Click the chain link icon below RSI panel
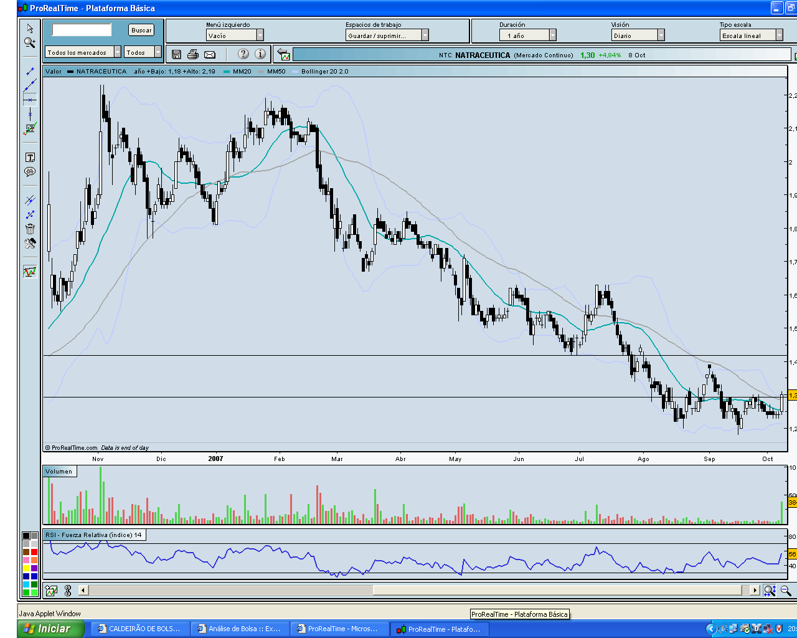797x638 pixels. (67, 590)
